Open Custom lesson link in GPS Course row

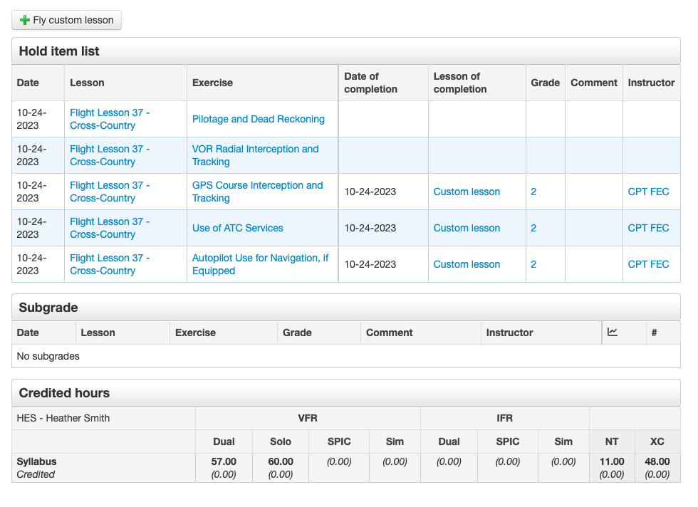467,192
